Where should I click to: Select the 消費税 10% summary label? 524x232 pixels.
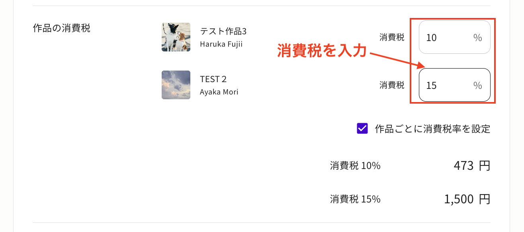[x=355, y=166]
